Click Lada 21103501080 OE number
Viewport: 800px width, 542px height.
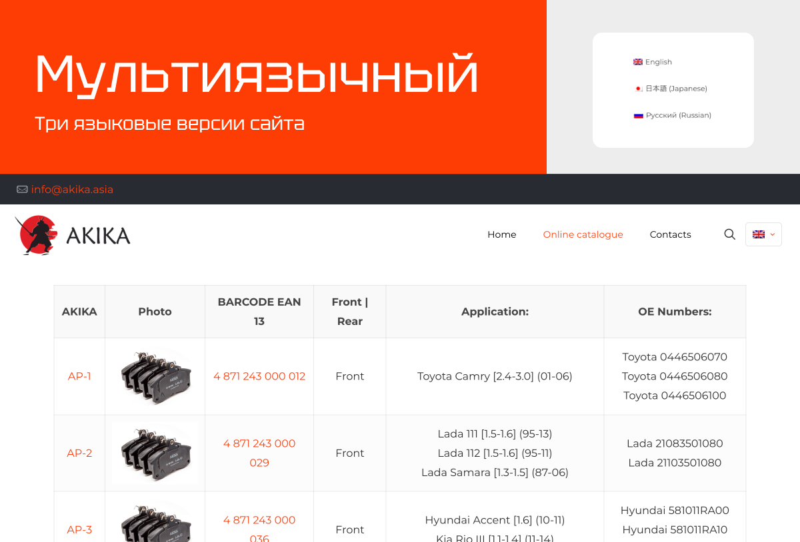(675, 463)
